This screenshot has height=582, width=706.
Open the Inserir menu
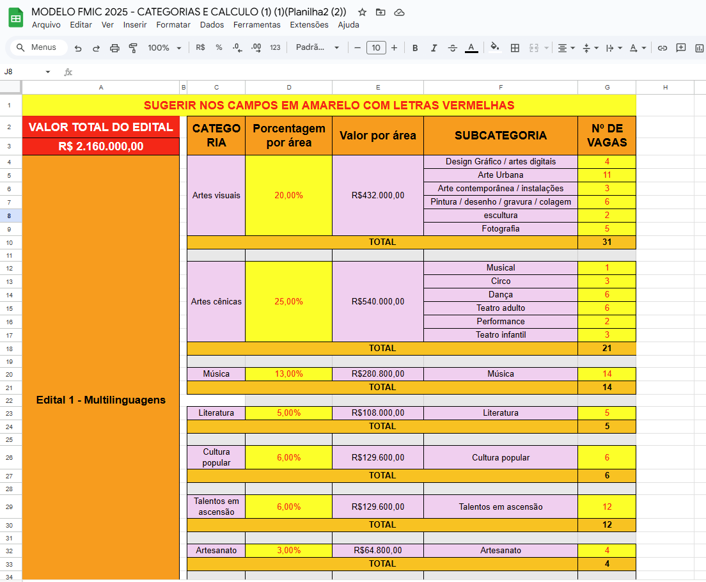coord(135,25)
